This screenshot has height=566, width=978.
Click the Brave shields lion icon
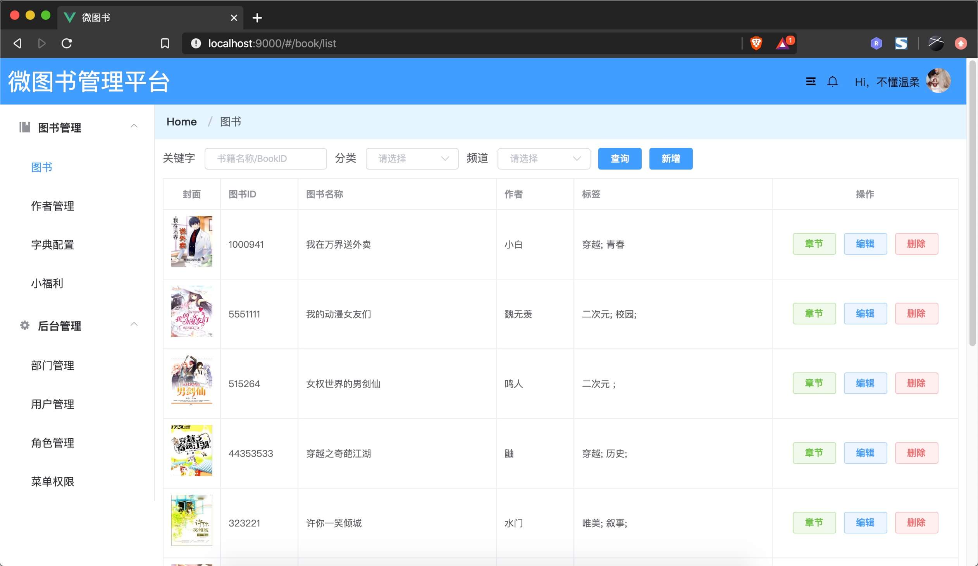756,43
